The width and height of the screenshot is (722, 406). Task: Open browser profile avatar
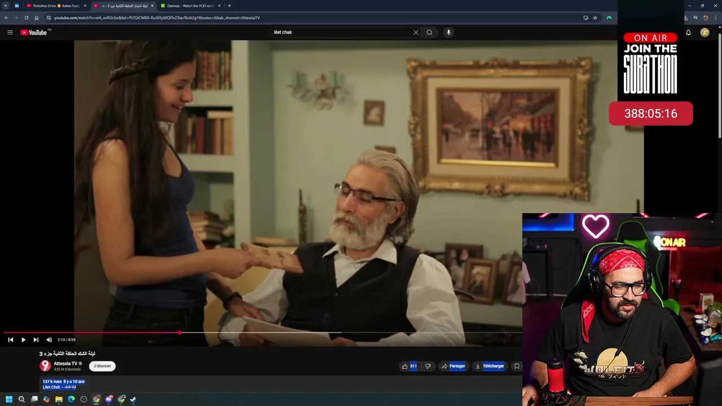(x=705, y=17)
